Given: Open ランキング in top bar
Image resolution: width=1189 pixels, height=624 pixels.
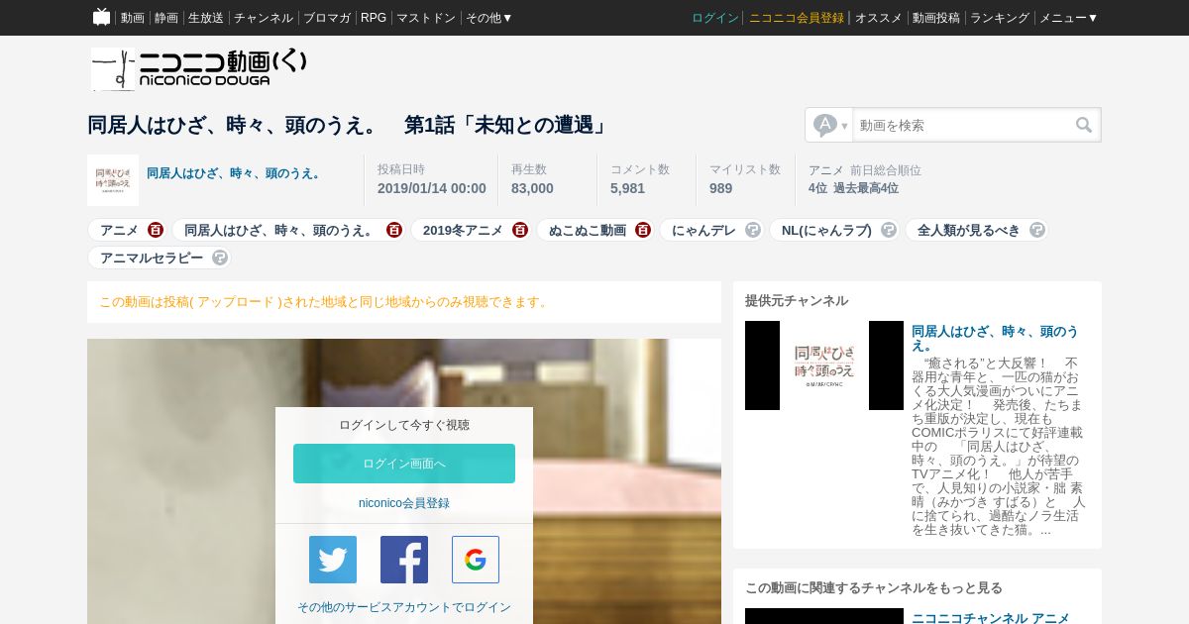Looking at the screenshot, I should click(x=1000, y=18).
